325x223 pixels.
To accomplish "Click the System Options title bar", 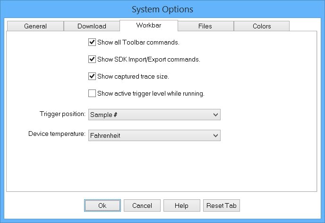I will 162,9.
